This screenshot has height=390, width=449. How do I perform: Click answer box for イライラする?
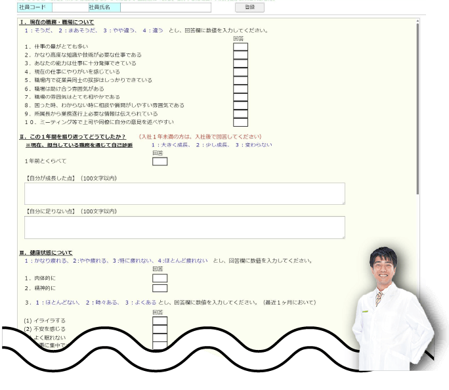[x=160, y=320]
